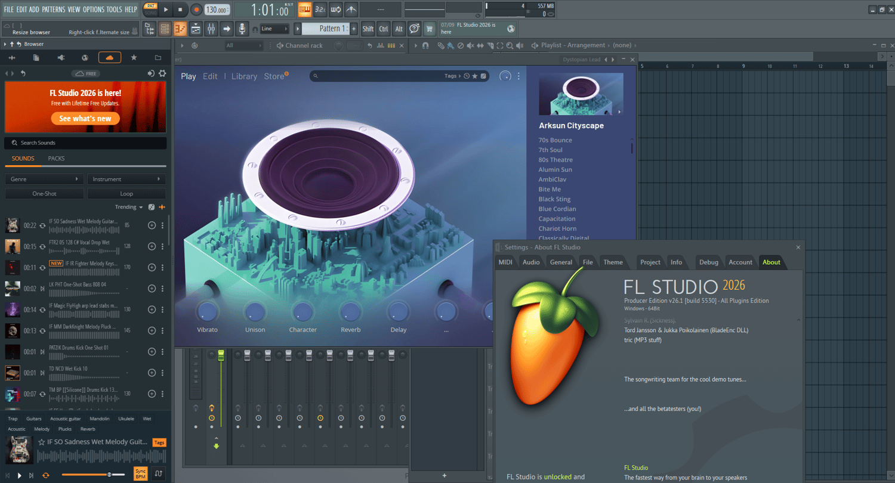Open the HELP menu

coord(131,10)
